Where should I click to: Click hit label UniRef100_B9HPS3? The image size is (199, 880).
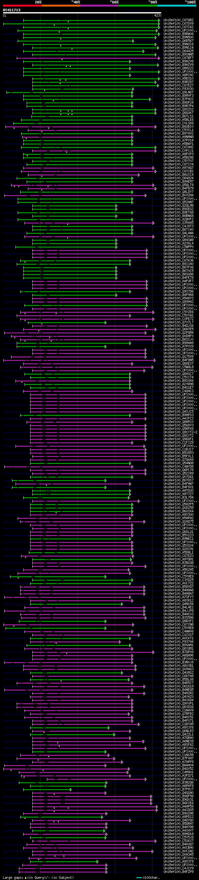coord(178,415)
